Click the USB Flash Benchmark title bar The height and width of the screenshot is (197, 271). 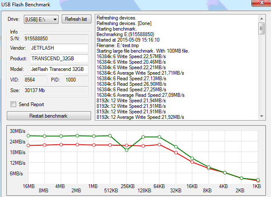coord(128,5)
